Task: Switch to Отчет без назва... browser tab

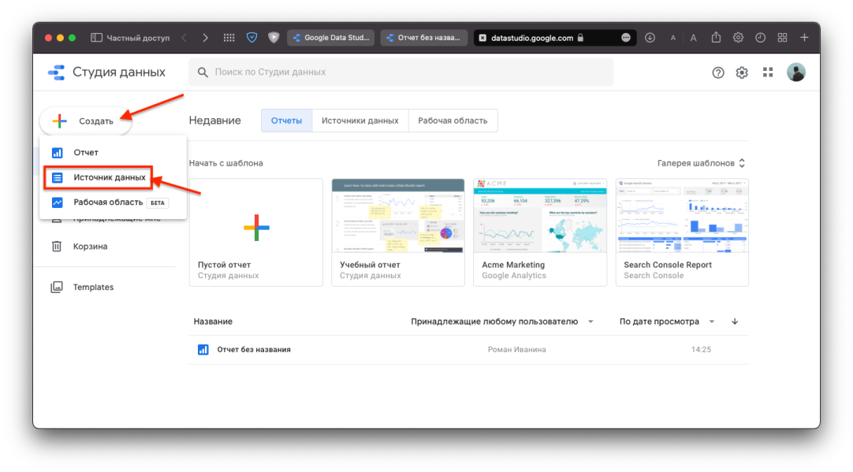Action: coord(424,38)
